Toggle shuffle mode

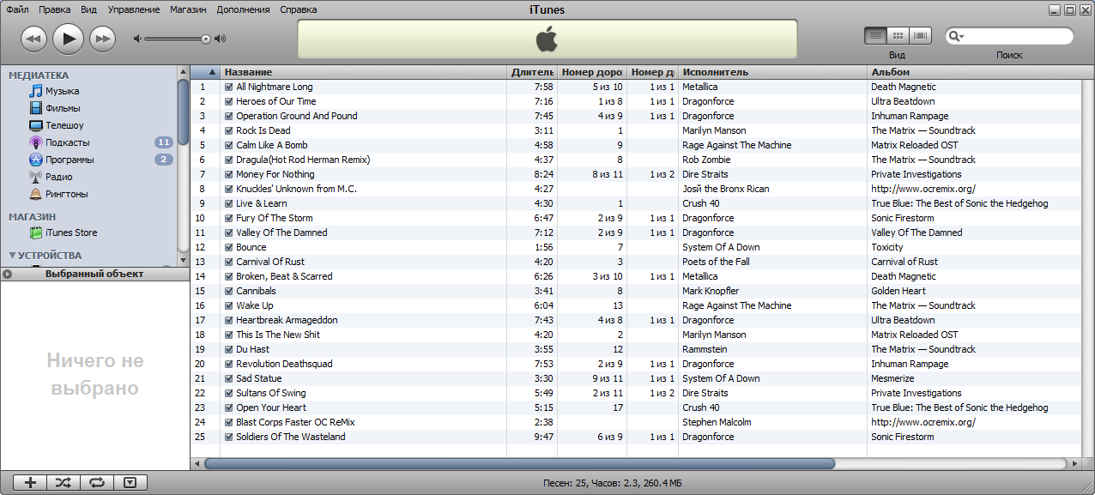click(64, 483)
